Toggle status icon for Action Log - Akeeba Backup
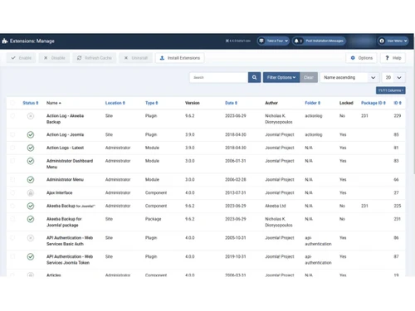The width and height of the screenshot is (415, 311). (x=31, y=116)
